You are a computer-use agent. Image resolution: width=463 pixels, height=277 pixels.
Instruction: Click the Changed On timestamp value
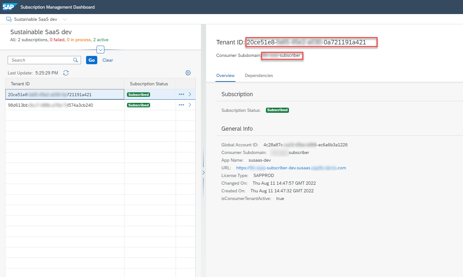pos(284,183)
